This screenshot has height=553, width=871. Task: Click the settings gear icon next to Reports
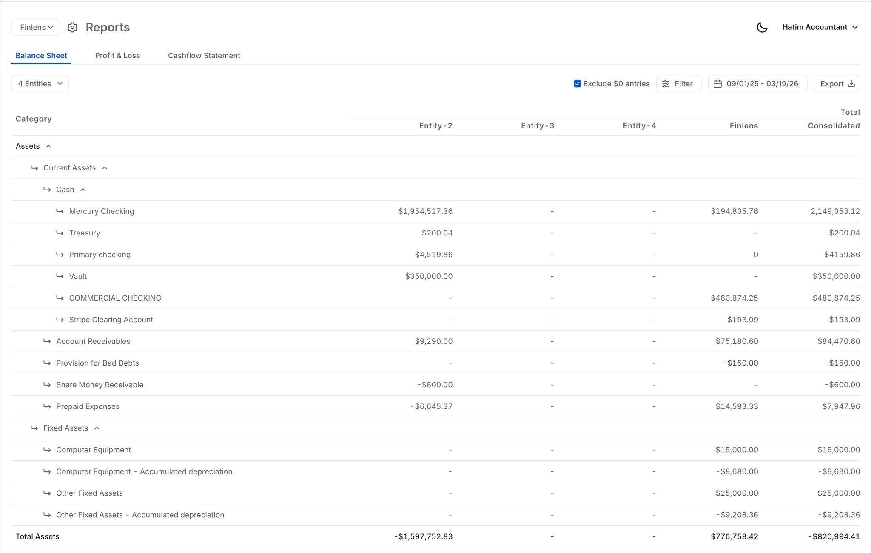pos(72,27)
